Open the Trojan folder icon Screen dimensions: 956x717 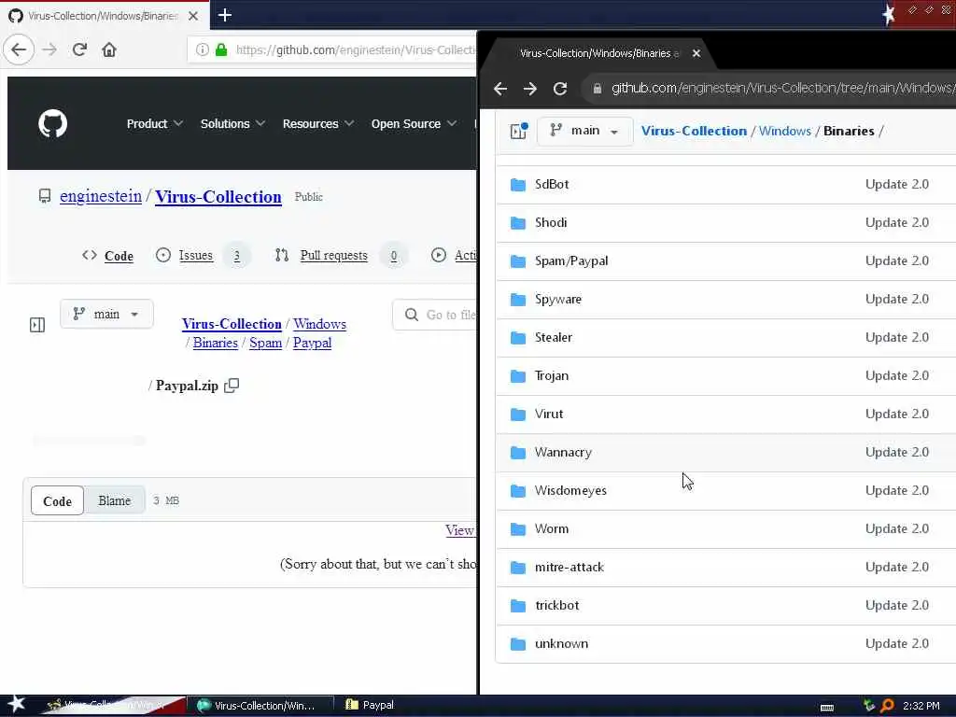(x=518, y=377)
